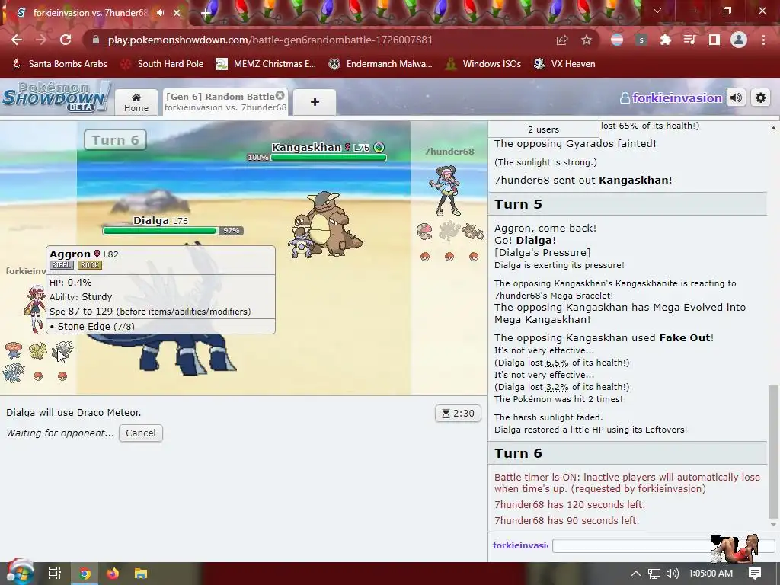Image resolution: width=780 pixels, height=585 pixels.
Task: Open Task View on the taskbar
Action: coord(54,574)
